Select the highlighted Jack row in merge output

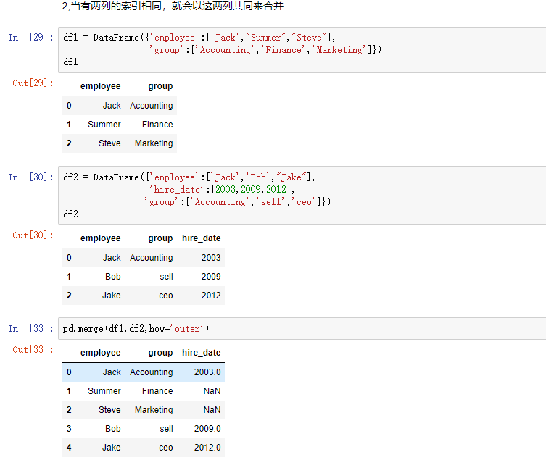coord(143,372)
